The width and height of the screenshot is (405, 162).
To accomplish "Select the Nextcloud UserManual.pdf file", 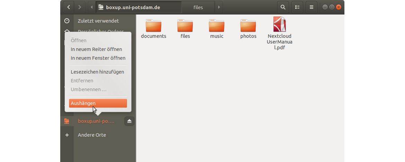I will pyautogui.click(x=279, y=28).
